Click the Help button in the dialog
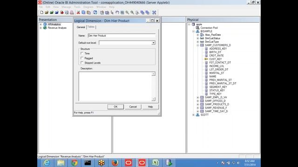This screenshot has height=167, width=298. click(150, 107)
